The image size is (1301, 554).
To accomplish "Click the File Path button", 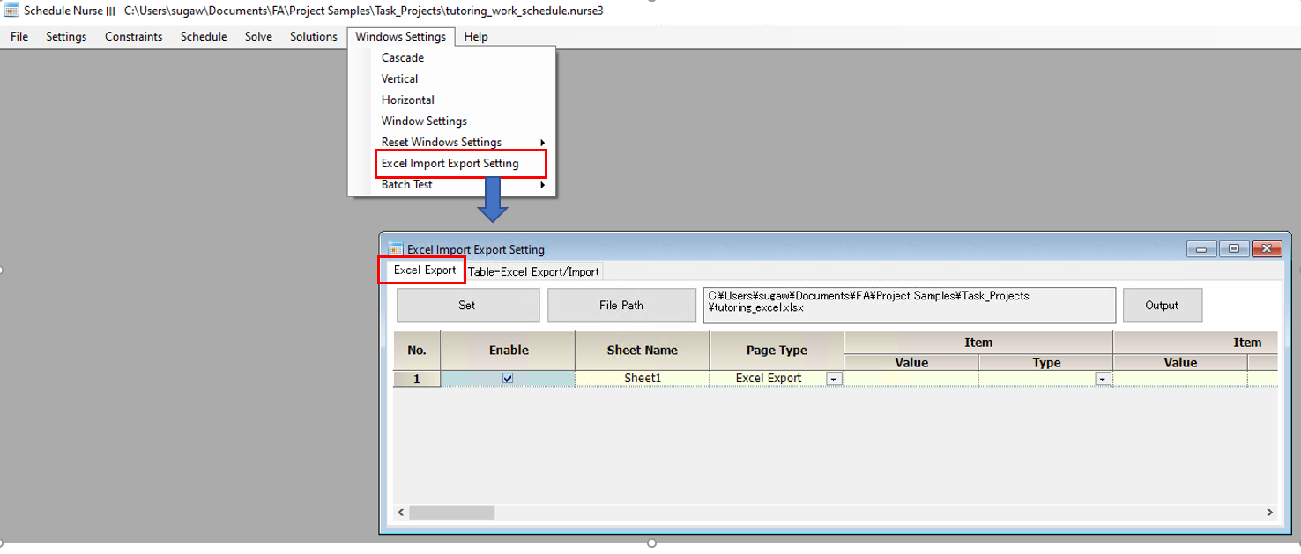I will point(621,305).
